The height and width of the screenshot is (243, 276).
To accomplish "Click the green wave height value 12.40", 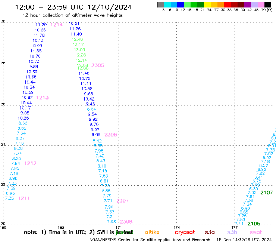I will click(77, 39).
